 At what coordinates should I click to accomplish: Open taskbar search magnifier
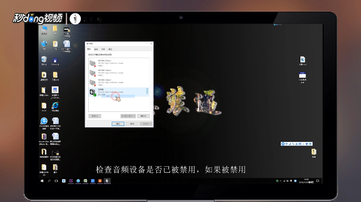coord(49,181)
